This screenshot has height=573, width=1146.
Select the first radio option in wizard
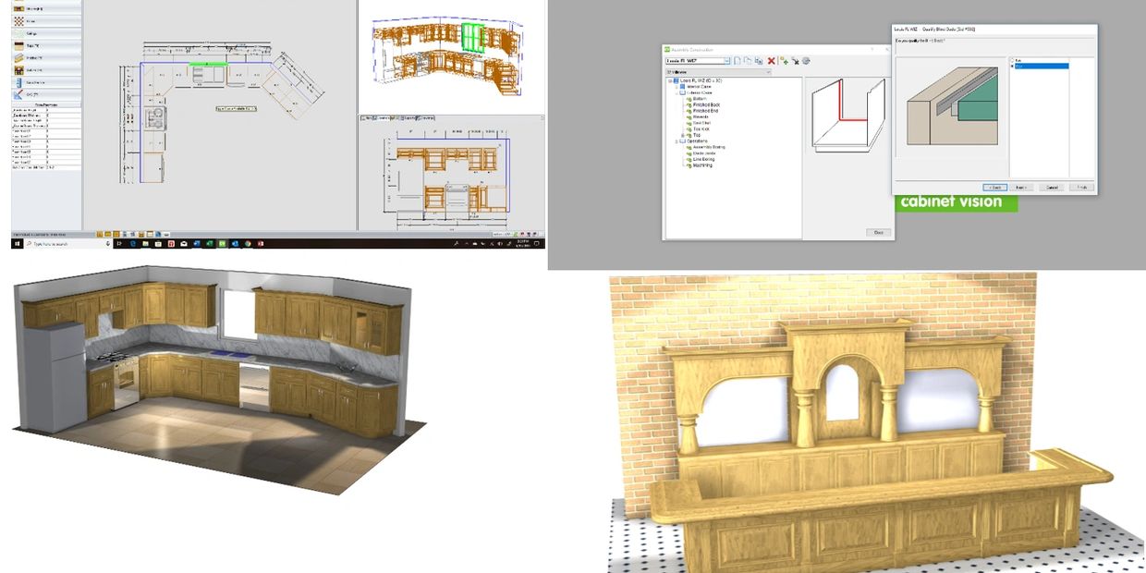pos(1012,59)
